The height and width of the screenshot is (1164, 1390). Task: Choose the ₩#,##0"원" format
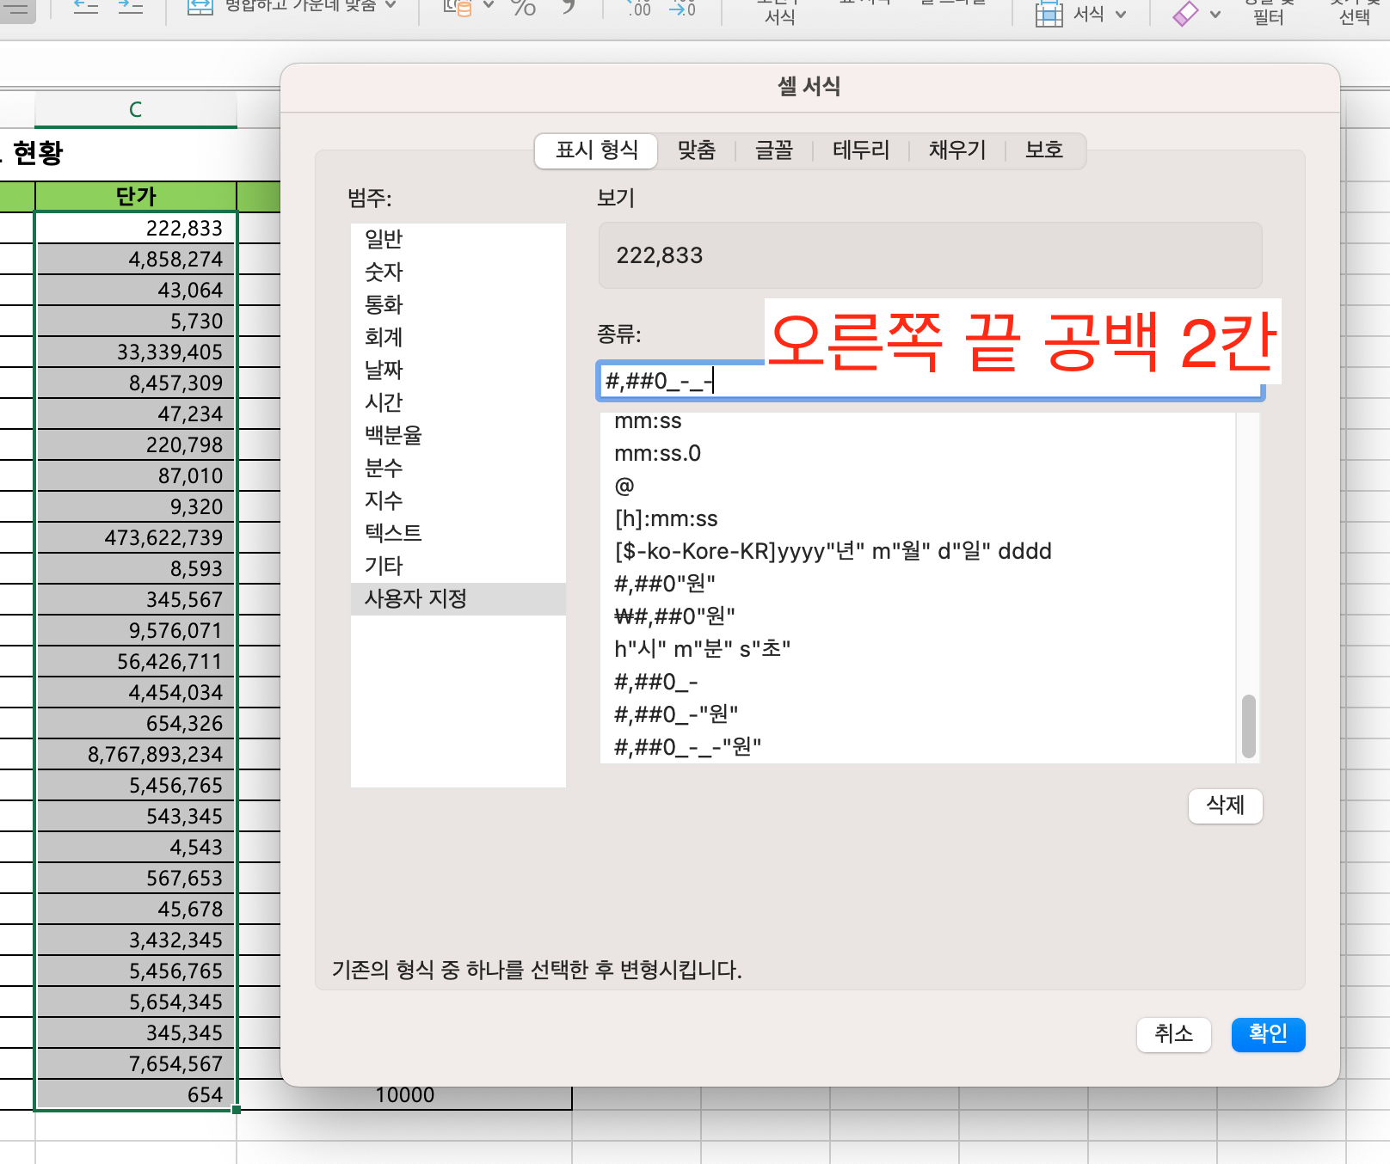[x=918, y=617]
